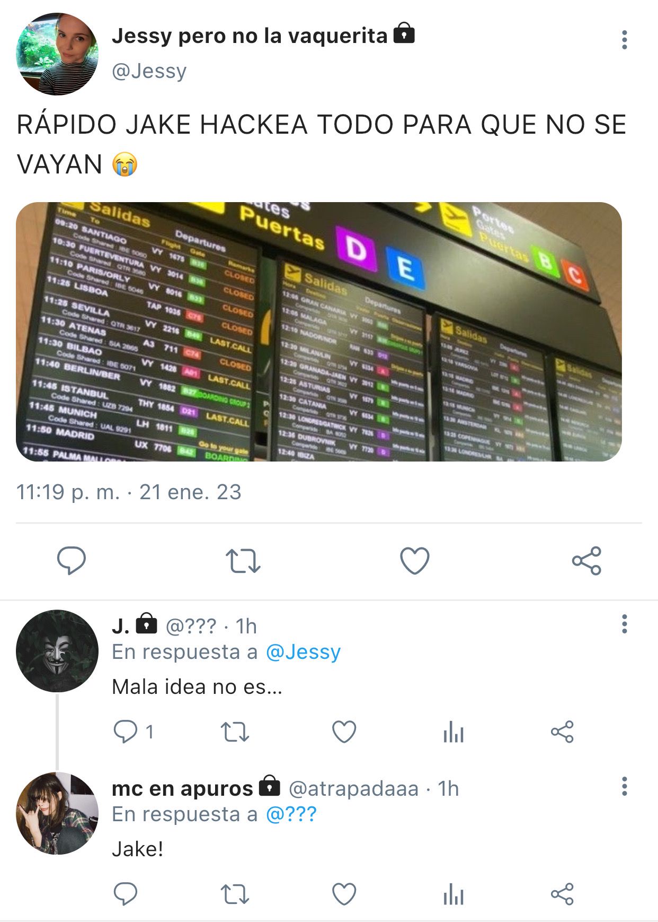Like J.'s reply tweet
The image size is (658, 922).
[x=344, y=732]
